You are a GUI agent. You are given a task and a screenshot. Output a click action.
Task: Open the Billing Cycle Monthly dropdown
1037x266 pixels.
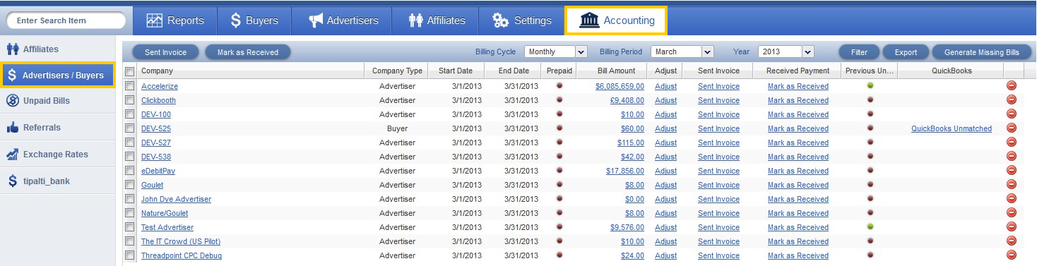556,52
